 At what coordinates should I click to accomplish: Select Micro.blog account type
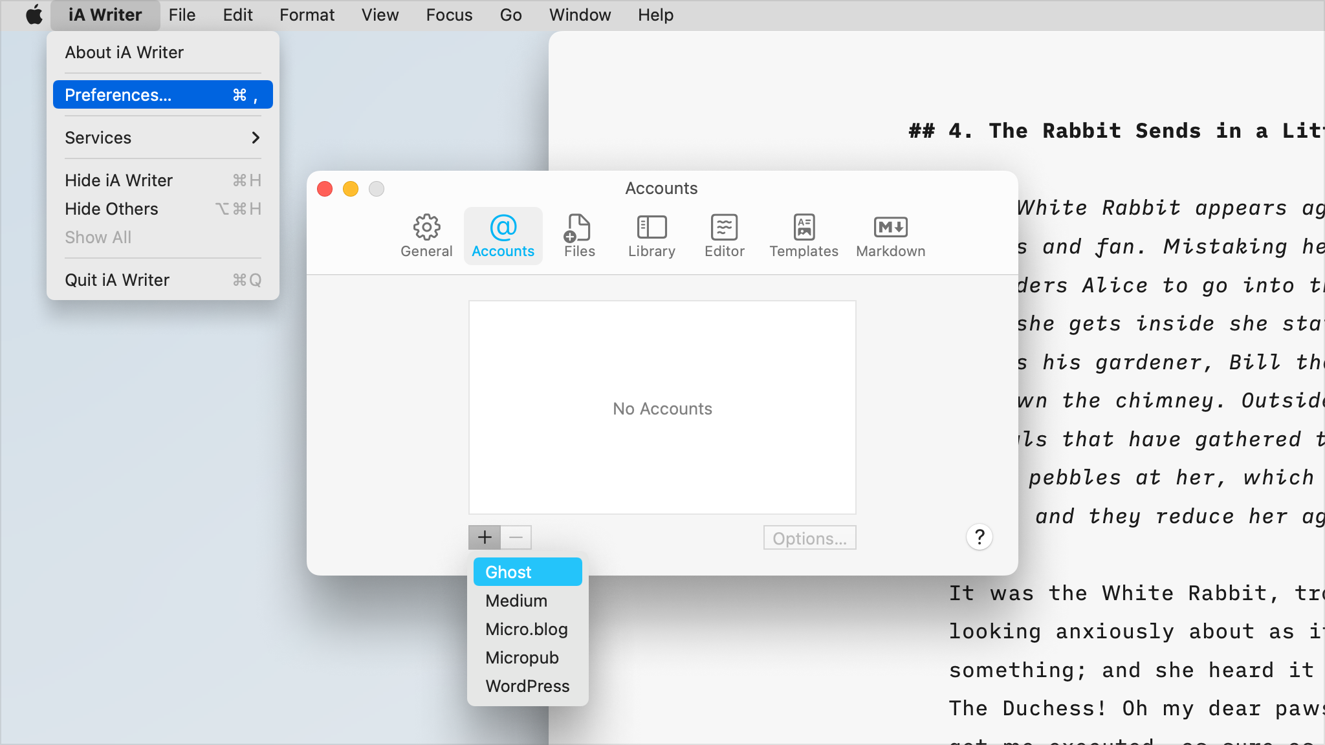[527, 629]
